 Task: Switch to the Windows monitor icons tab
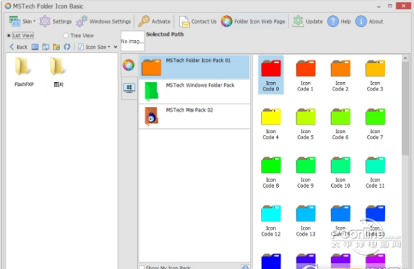[129, 88]
